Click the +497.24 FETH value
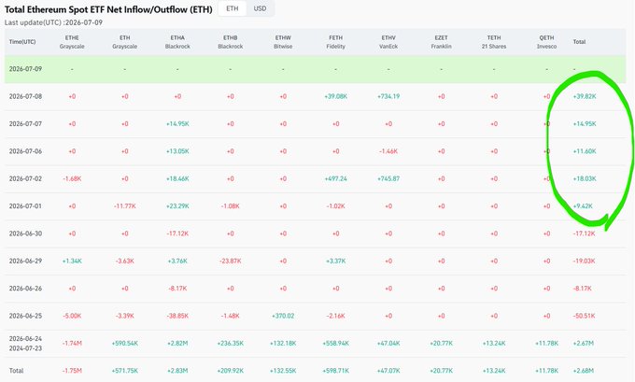The height and width of the screenshot is (382, 635). pyautogui.click(x=336, y=178)
